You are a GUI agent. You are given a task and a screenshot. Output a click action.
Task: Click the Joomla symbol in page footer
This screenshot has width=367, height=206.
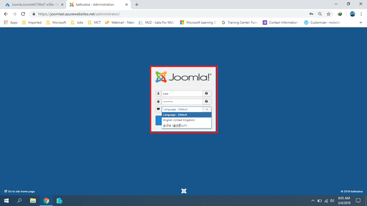183,191
